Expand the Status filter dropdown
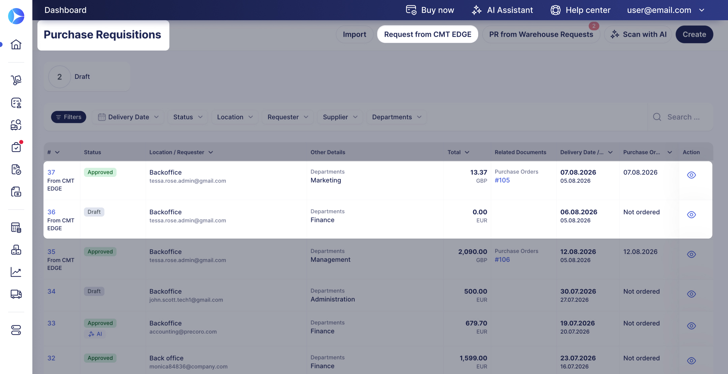This screenshot has width=728, height=374. pyautogui.click(x=188, y=117)
